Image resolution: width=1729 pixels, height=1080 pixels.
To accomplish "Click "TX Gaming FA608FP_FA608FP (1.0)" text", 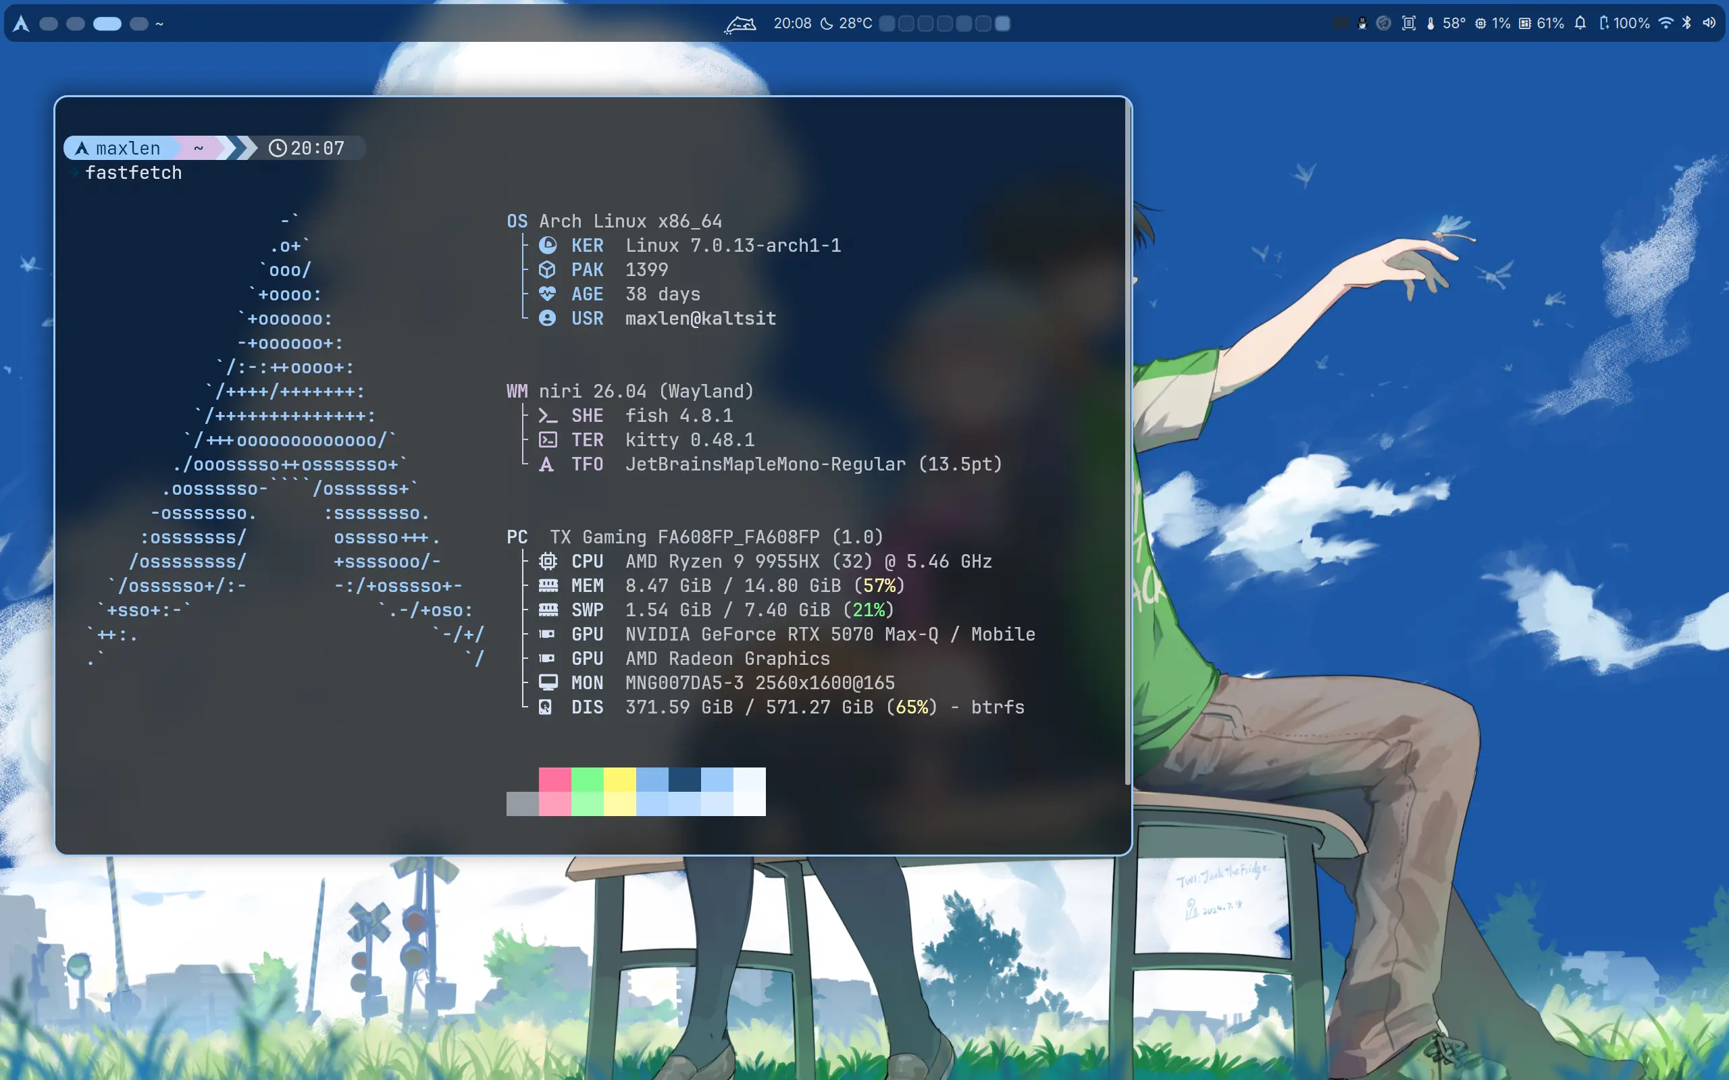I will [717, 537].
